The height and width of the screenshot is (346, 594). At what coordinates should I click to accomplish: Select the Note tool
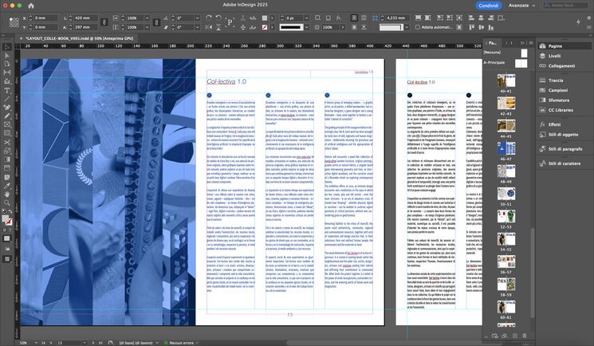(7, 177)
